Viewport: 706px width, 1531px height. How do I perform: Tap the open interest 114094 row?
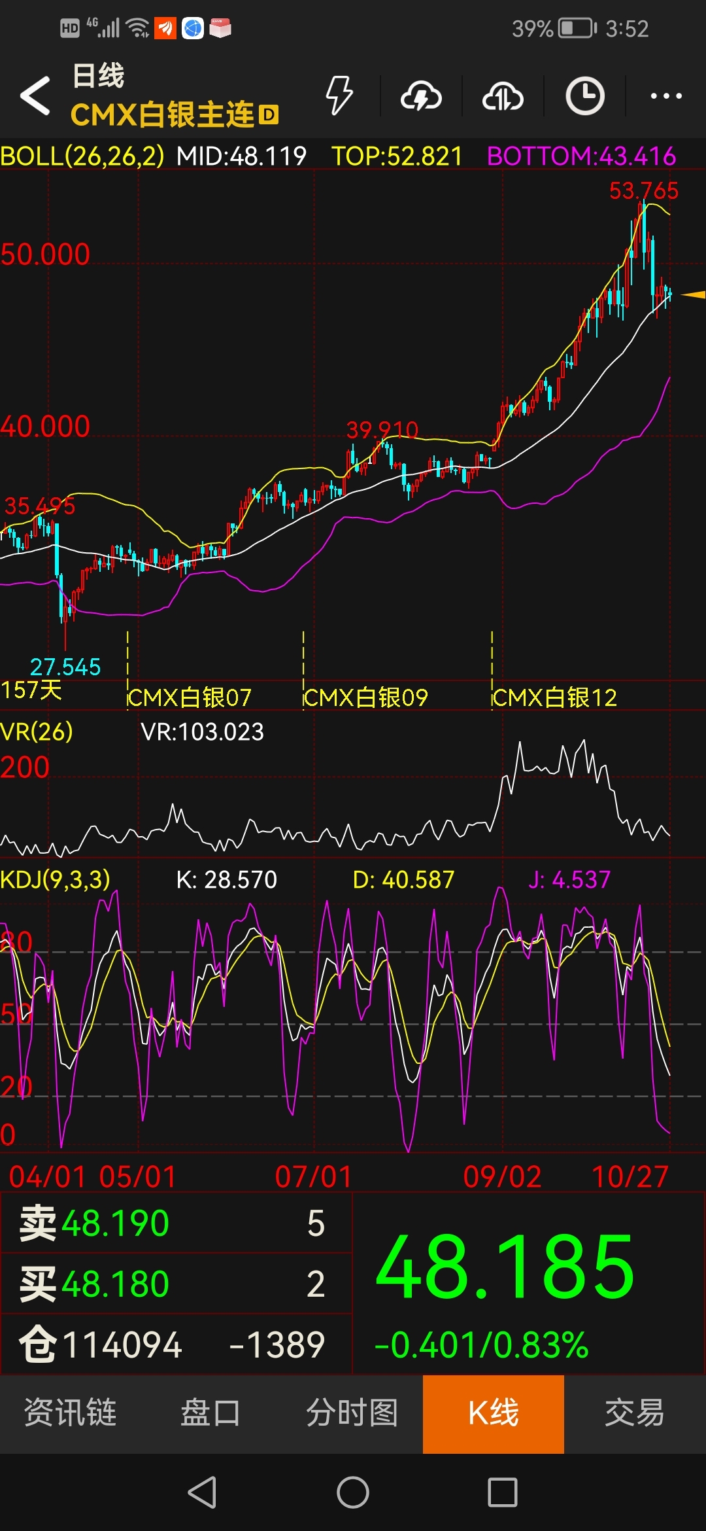pyautogui.click(x=176, y=1345)
